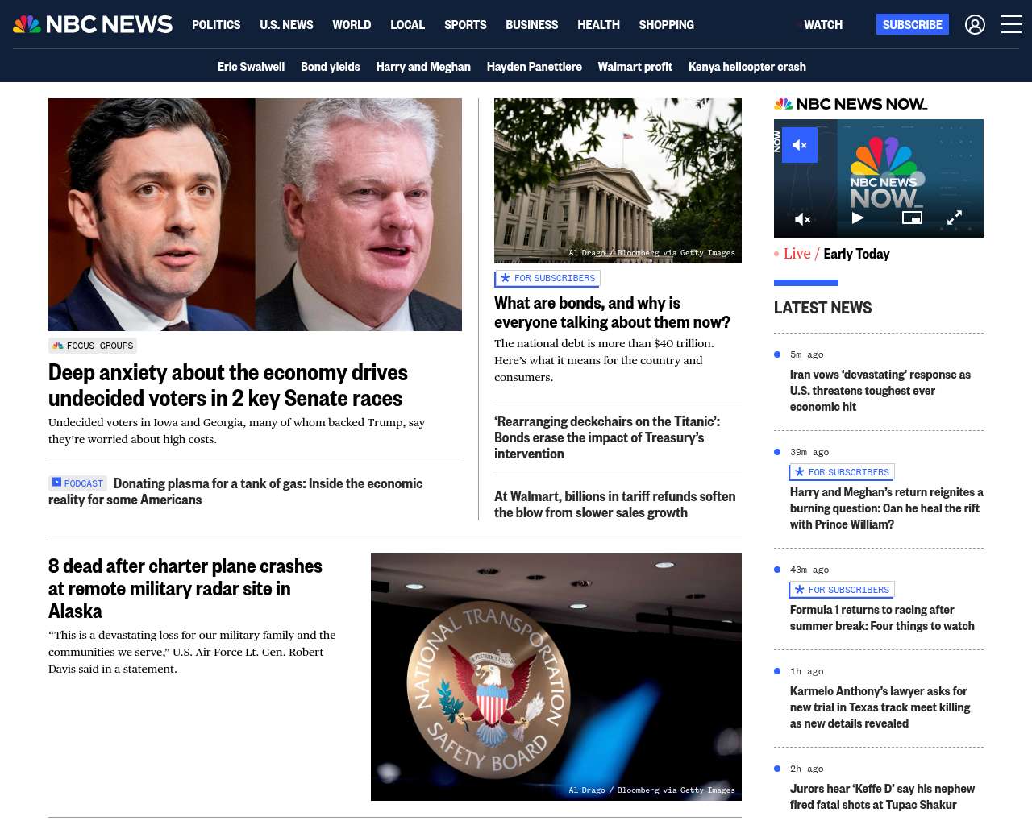Open the Karmelo Anthony's lawyer story
Image resolution: width=1032 pixels, height=825 pixels.
click(880, 707)
